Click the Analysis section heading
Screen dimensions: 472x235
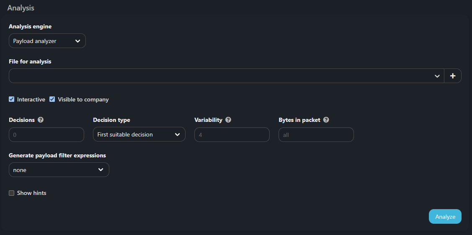tap(21, 8)
